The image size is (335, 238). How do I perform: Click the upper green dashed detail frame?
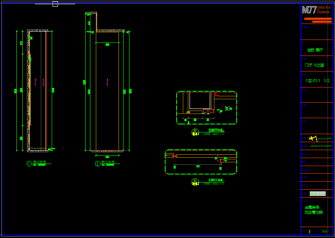pos(206,92)
